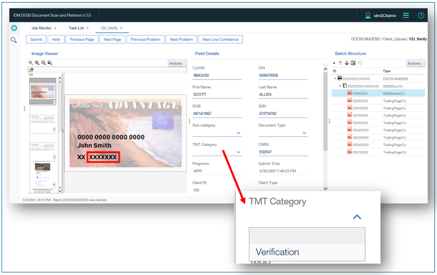This screenshot has height=275, width=437.
Task: Jump to Next Problem
Action: tap(181, 39)
